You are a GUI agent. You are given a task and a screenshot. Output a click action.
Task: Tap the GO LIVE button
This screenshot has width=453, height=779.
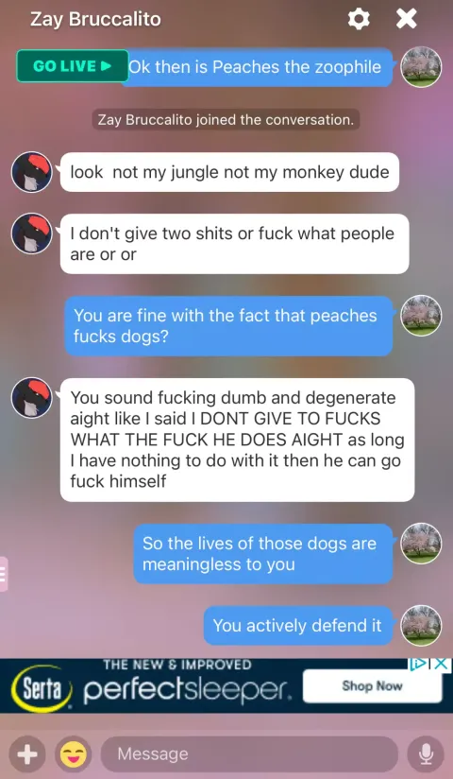(x=73, y=66)
